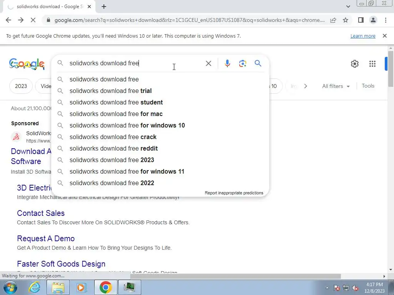394x295 pixels.
Task: Click the Google search text field
Action: pos(136,63)
